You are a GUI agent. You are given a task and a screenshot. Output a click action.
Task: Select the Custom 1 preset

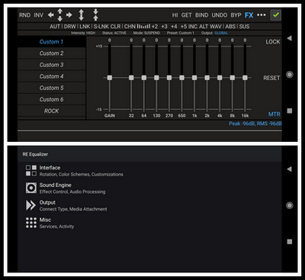51,42
